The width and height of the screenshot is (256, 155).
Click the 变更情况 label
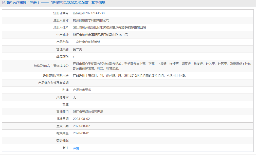click(62, 141)
